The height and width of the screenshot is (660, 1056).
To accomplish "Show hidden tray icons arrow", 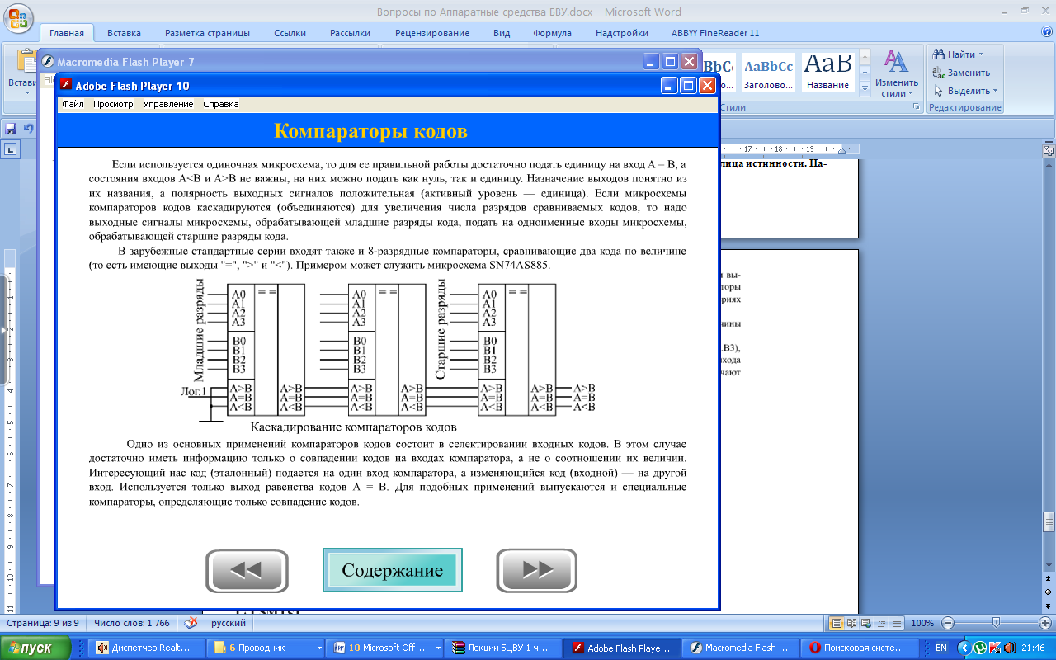I will [963, 648].
